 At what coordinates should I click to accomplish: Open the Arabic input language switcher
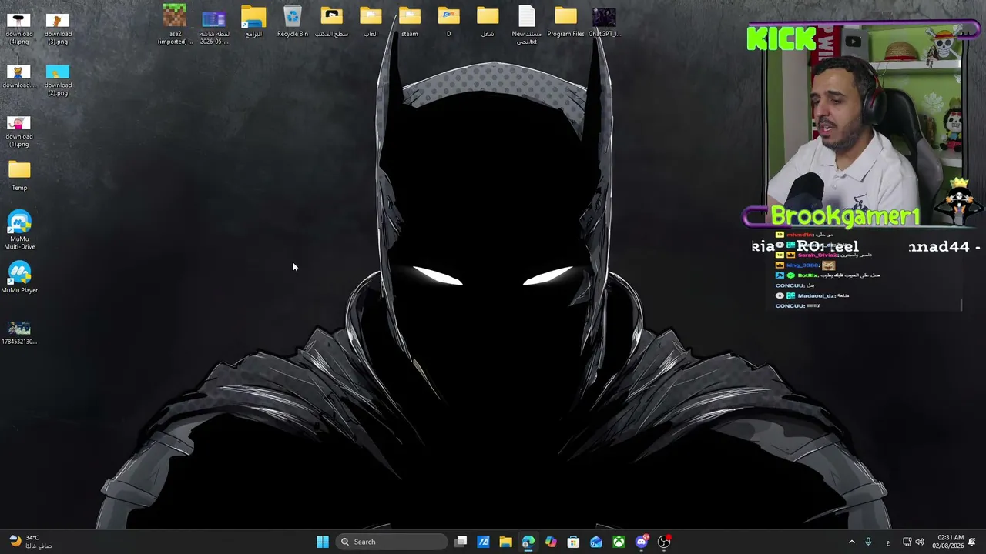(887, 542)
